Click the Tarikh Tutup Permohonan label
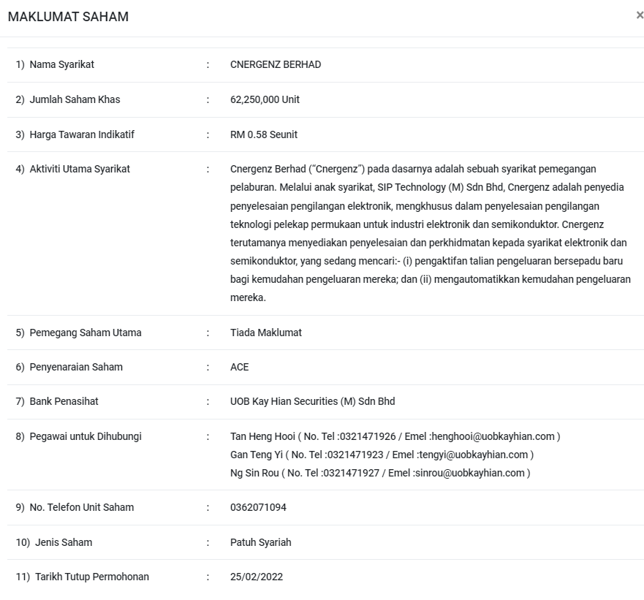Screen dimensions: 644x600 point(91,577)
